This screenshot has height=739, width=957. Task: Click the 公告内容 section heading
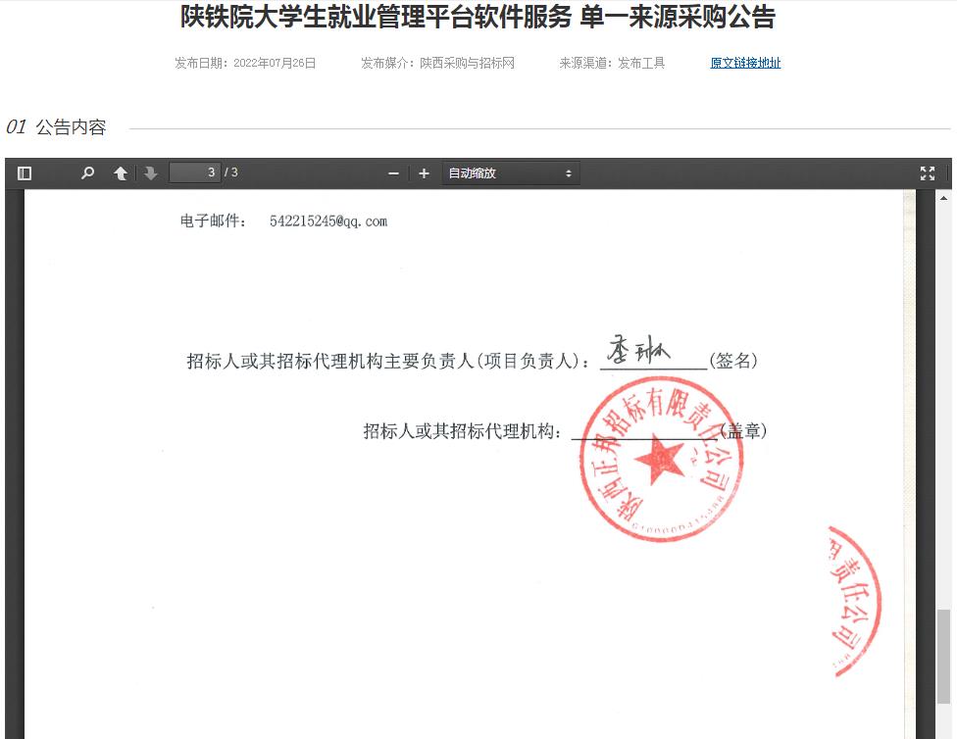(71, 127)
